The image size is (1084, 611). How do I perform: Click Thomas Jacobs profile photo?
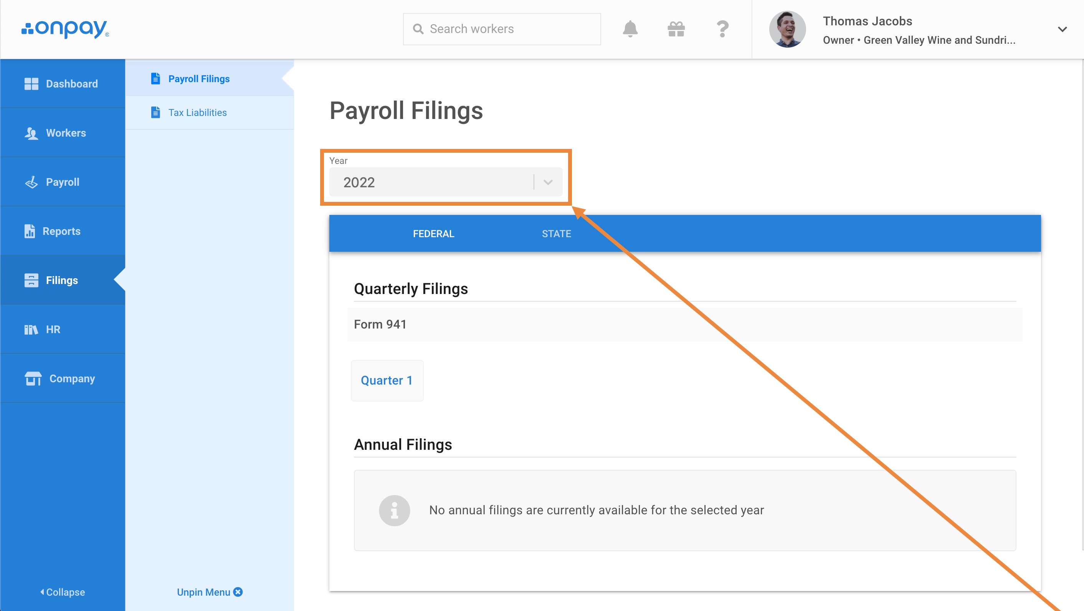click(x=787, y=29)
